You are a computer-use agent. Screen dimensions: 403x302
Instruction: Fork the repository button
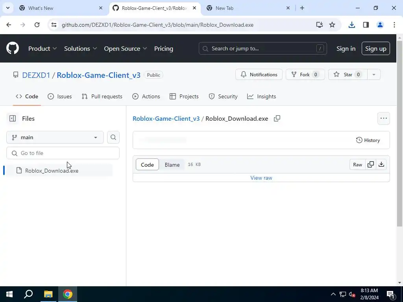pyautogui.click(x=305, y=74)
